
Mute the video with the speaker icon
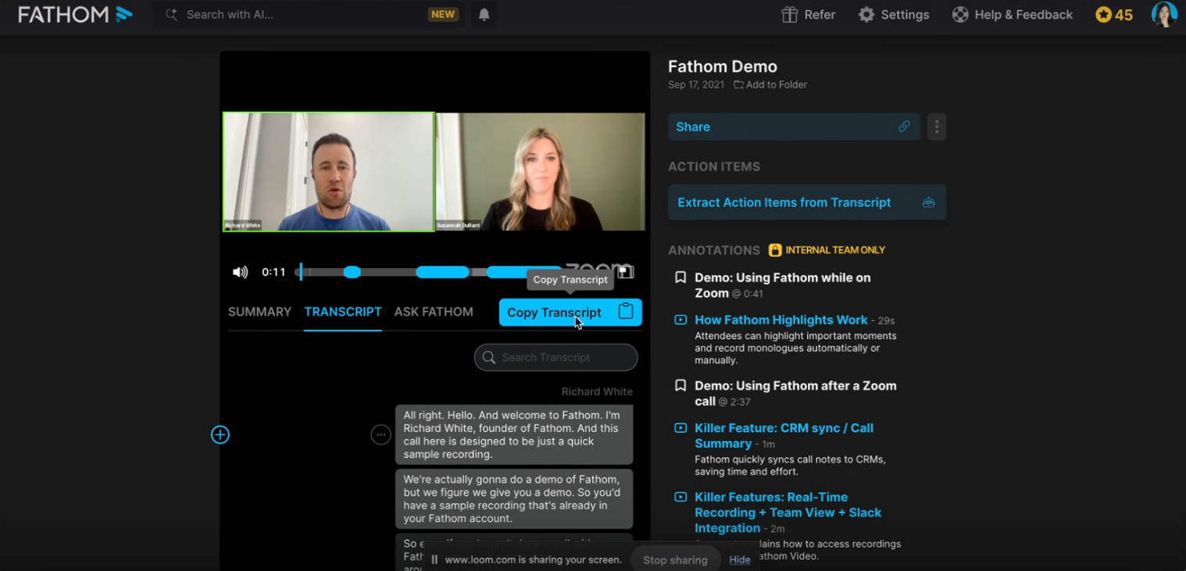click(x=240, y=272)
